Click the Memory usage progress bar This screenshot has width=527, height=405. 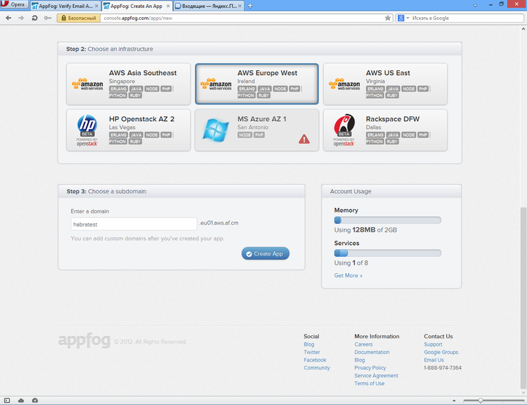[x=387, y=220]
